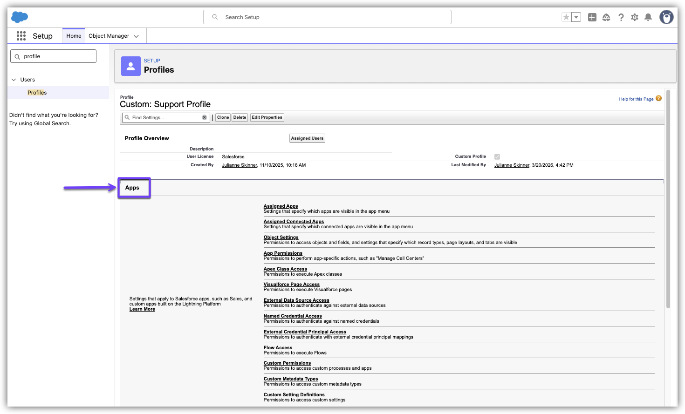
Task: Open the Trailhead guidance icon
Action: coord(606,17)
